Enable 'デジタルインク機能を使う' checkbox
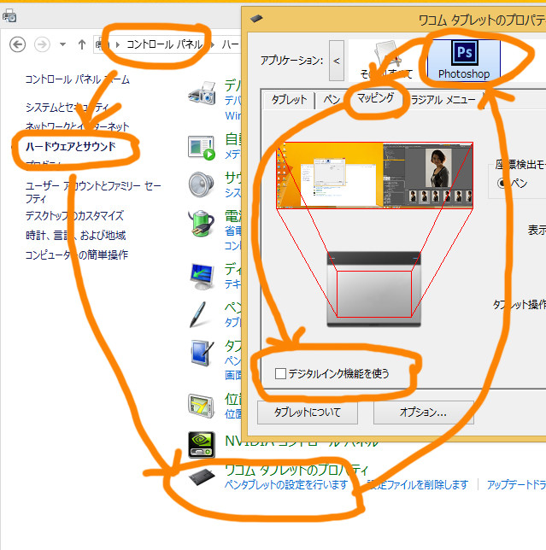This screenshot has width=546, height=550. click(x=280, y=373)
